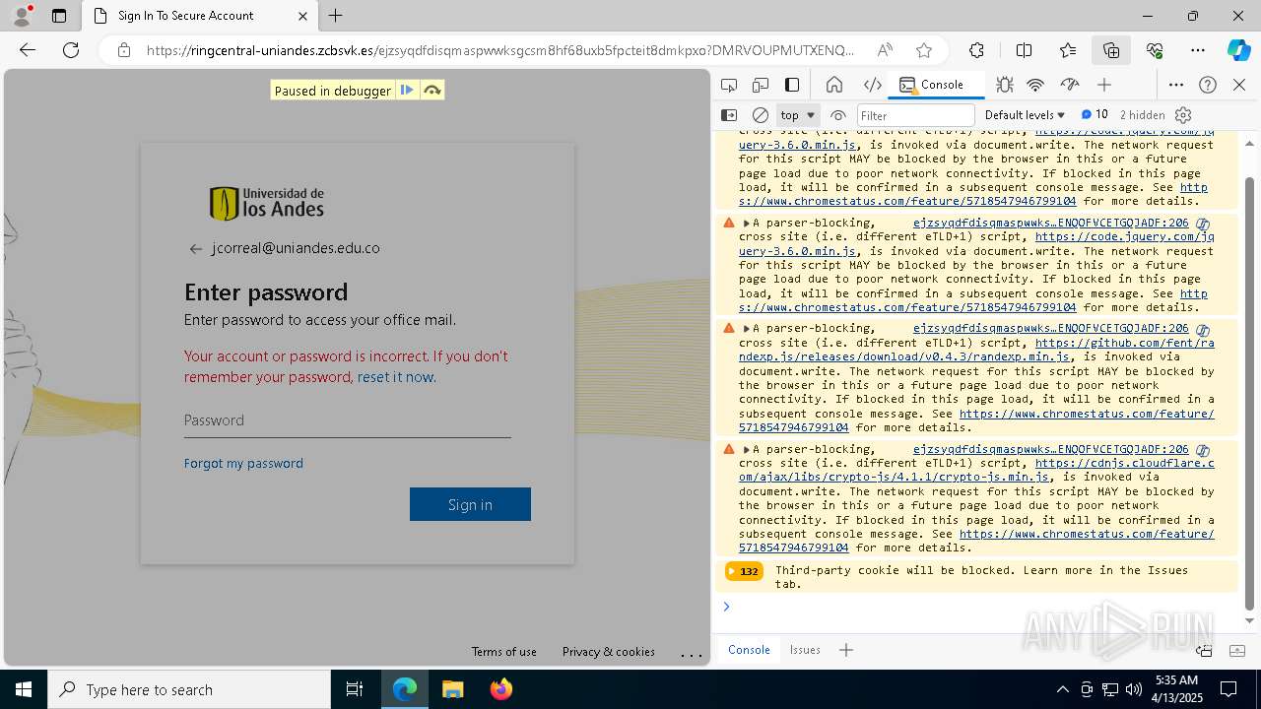
Task: Open the Privacy & cookies link
Action: tap(608, 652)
